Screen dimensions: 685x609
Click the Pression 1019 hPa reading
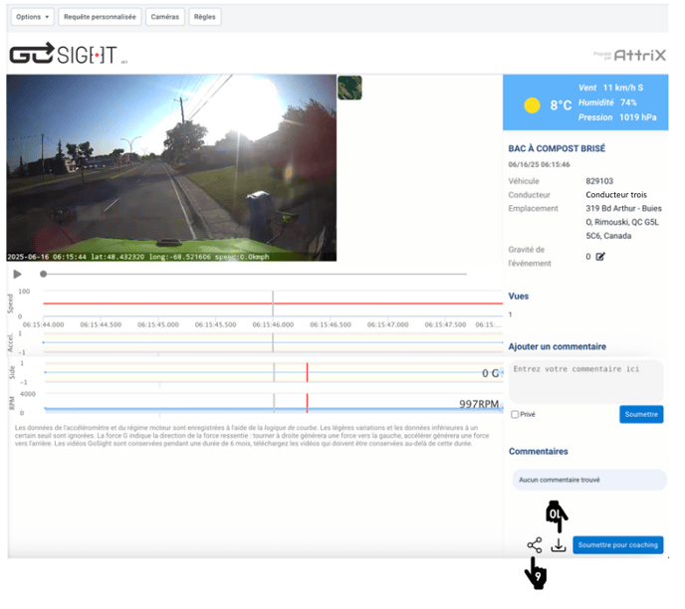[x=617, y=117]
